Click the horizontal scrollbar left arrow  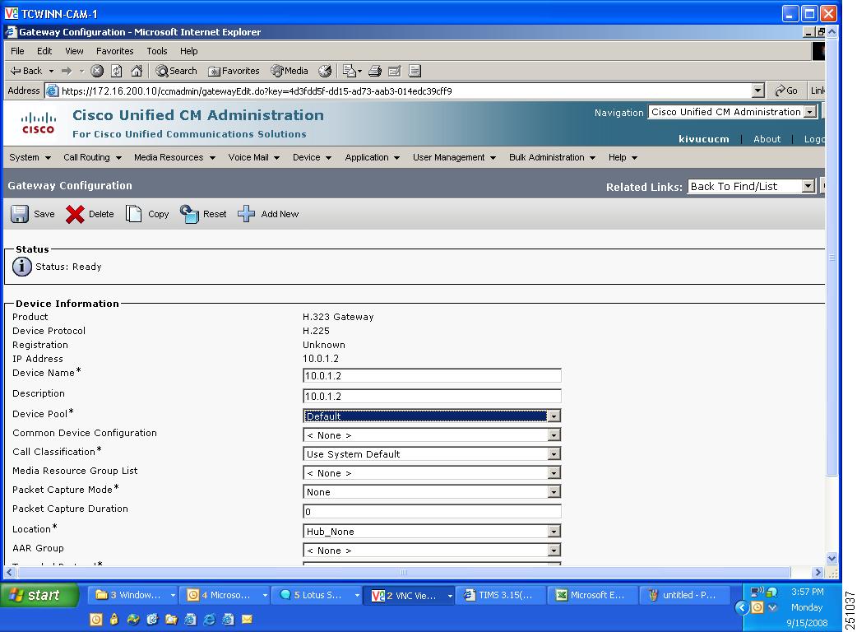click(x=9, y=573)
